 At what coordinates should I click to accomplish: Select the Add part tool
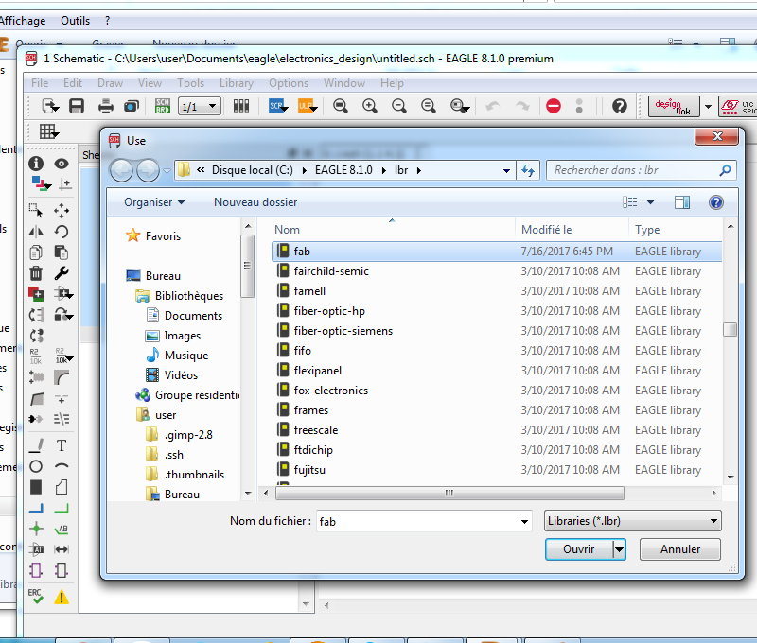point(36,294)
